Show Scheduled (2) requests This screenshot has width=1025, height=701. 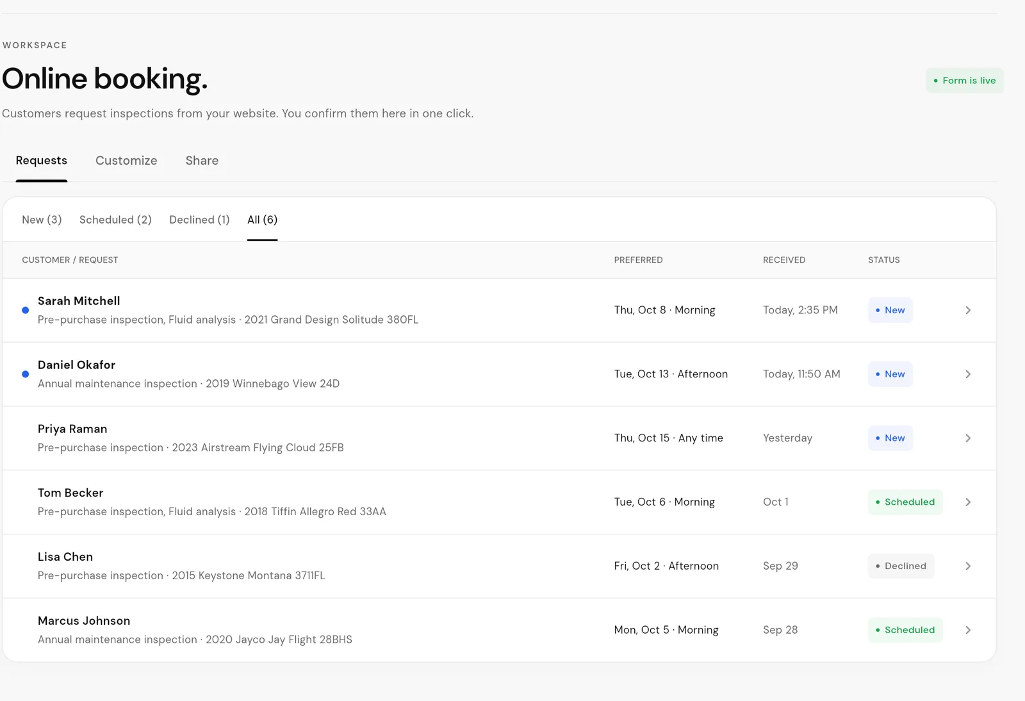(x=115, y=220)
